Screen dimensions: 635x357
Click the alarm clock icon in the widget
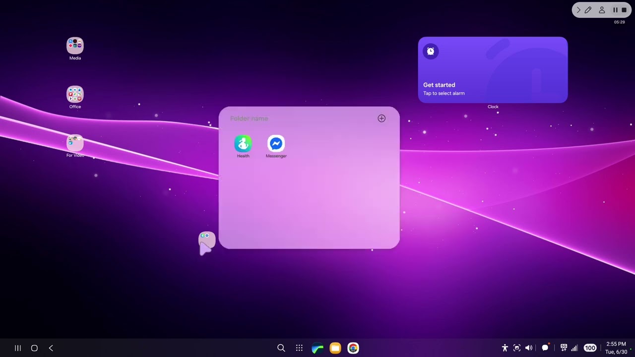point(431,52)
